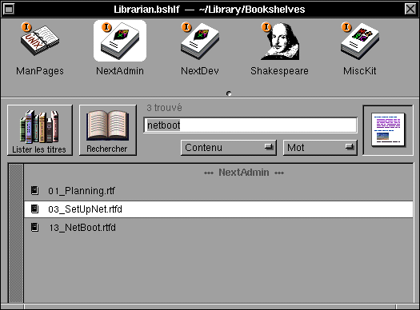Image resolution: width=420 pixels, height=310 pixels.
Task: Open the Mot popup menu
Action: click(x=320, y=147)
